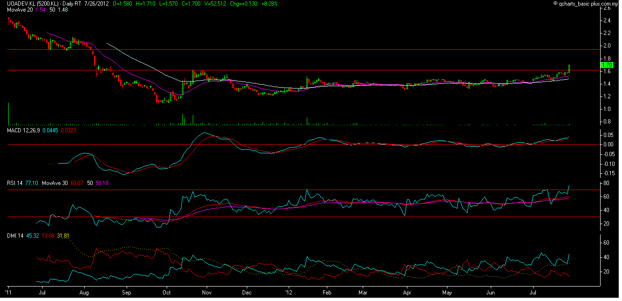Click the May marker on time axis
This screenshot has width=622, height=301.
point(447,293)
